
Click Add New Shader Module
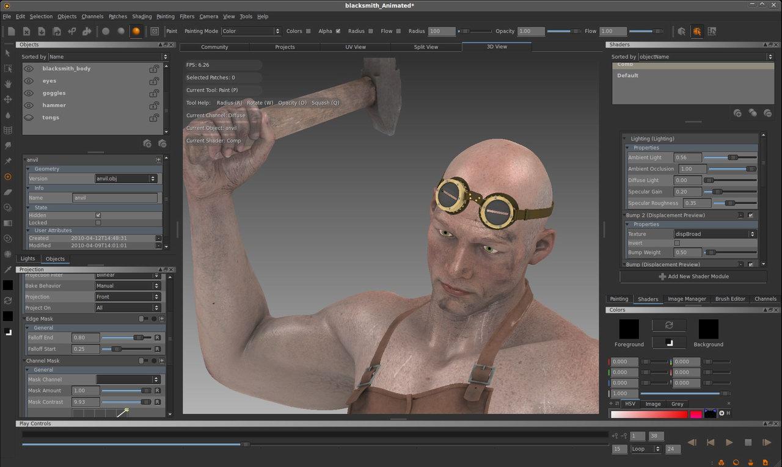[693, 277]
